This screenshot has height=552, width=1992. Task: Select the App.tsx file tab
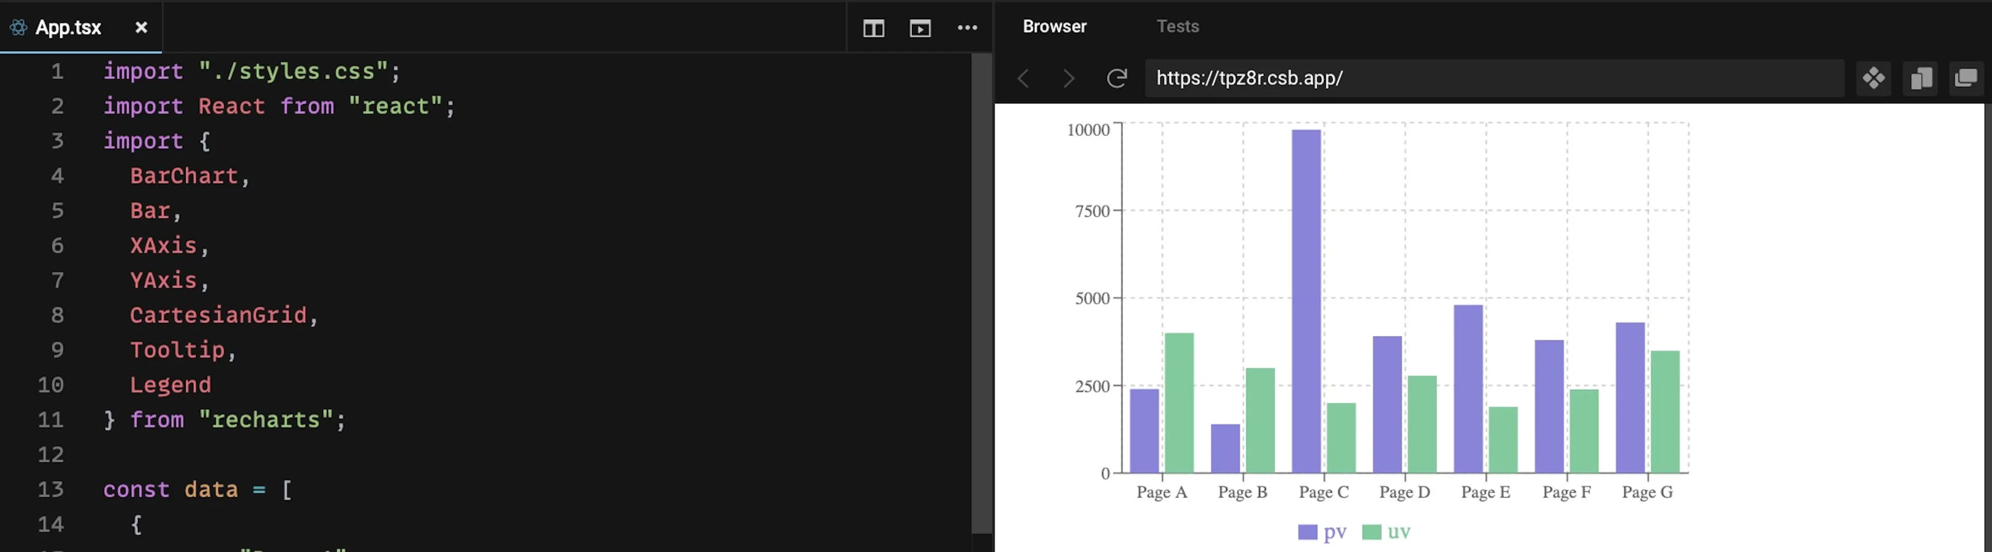pyautogui.click(x=68, y=28)
